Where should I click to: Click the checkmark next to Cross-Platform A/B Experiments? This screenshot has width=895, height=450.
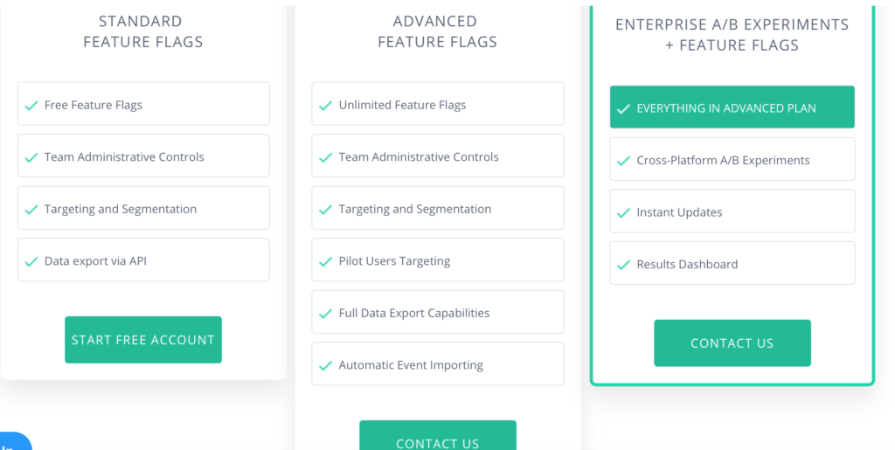coord(623,161)
